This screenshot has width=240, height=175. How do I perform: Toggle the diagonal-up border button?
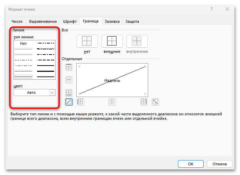pyautogui.click(x=69, y=102)
